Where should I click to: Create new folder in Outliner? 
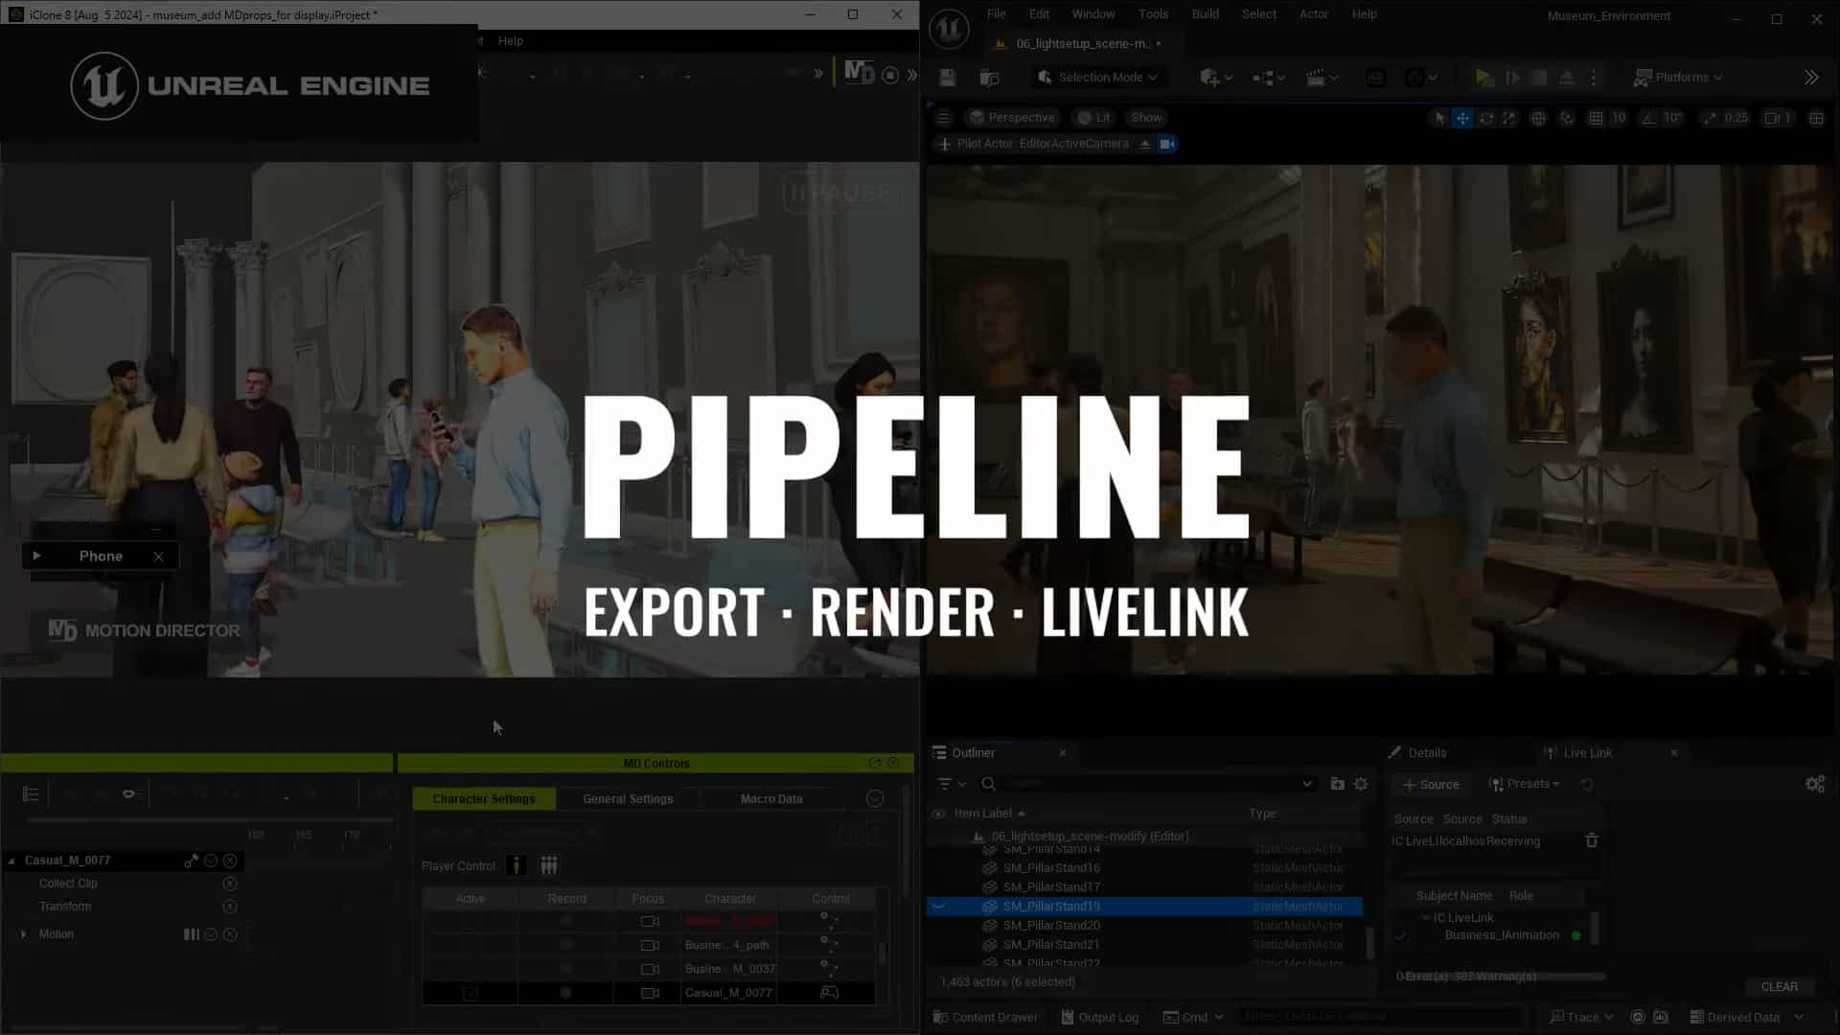coord(1338,784)
